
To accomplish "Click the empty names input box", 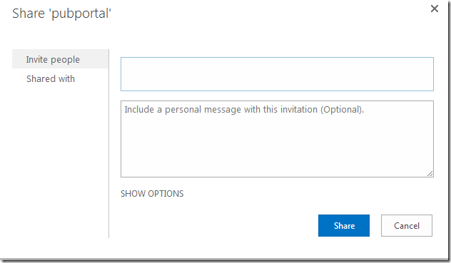I will tap(277, 74).
